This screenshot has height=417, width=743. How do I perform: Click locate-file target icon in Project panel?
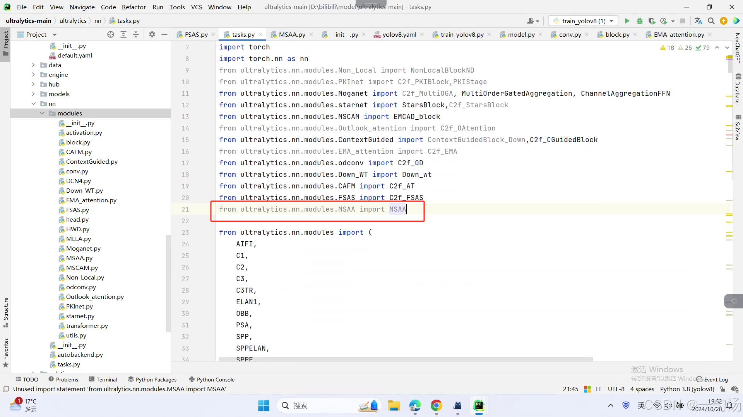pos(111,34)
